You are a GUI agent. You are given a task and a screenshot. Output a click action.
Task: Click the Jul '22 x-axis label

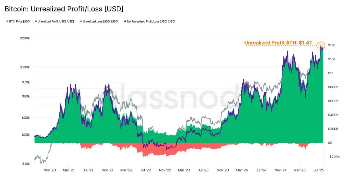click(x=145, y=170)
